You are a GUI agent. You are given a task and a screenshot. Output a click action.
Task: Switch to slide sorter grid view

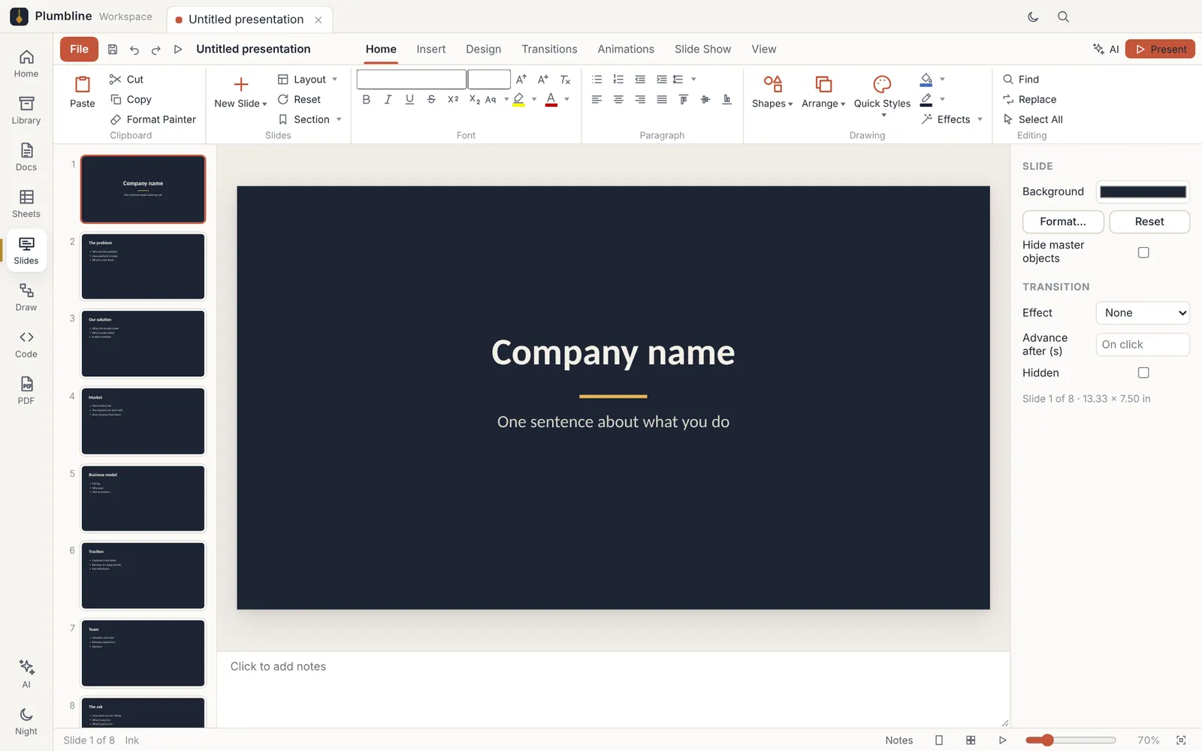pyautogui.click(x=971, y=740)
